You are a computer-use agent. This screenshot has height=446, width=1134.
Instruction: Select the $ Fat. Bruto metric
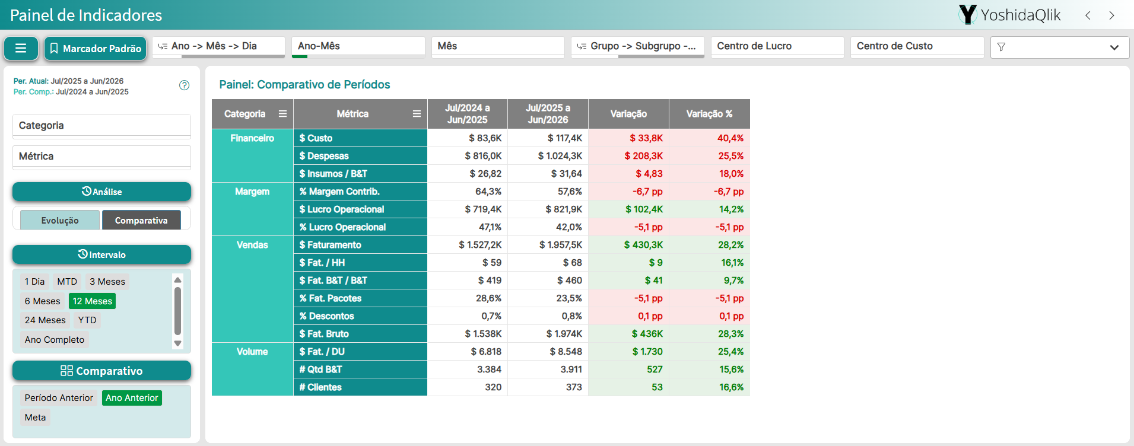[x=360, y=334]
